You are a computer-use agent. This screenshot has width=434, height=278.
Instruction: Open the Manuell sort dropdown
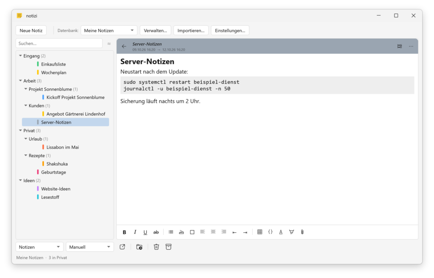[90, 247]
